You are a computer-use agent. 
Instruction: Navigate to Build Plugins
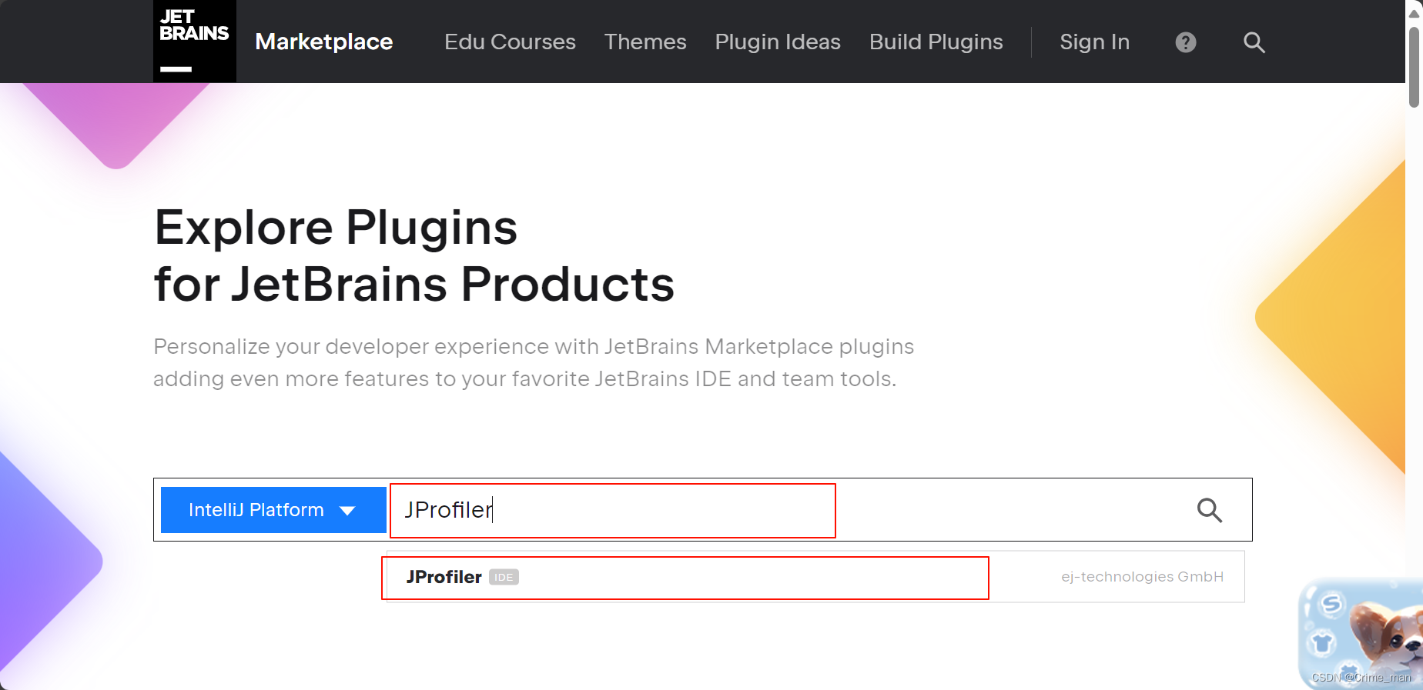(x=936, y=42)
